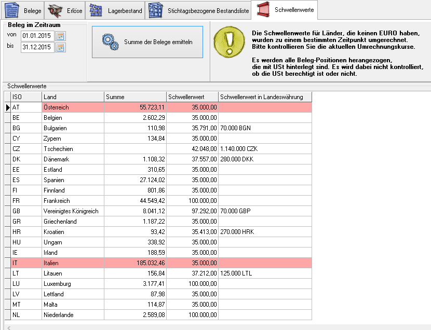Click into the 'bis' date field
Viewport: 431px width, 330px height.
coord(37,48)
